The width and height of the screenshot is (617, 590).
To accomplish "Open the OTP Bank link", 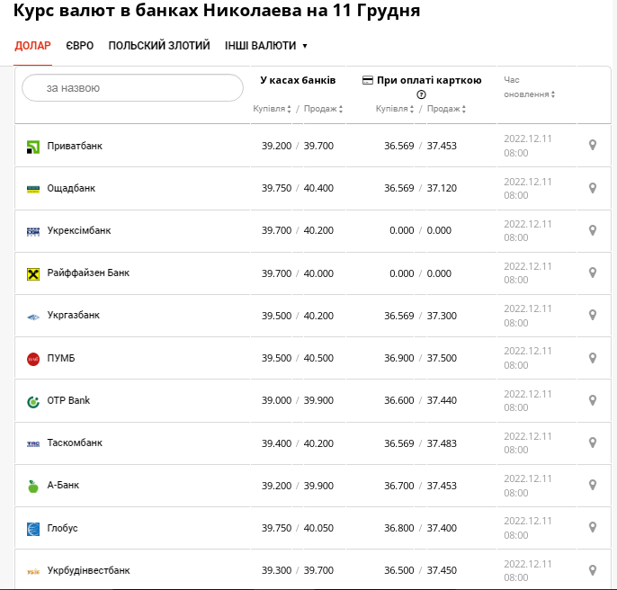I will (x=68, y=400).
